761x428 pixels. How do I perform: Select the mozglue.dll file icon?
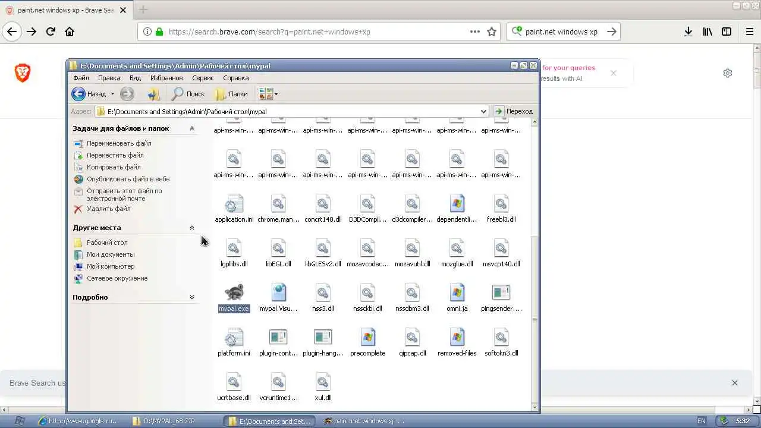457,248
